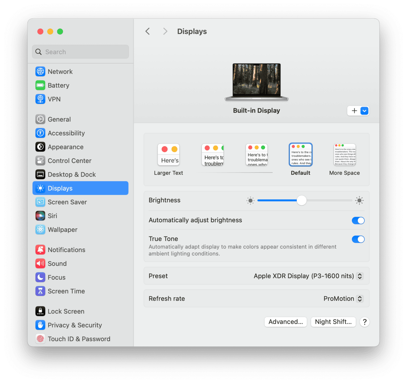Select the Screen Saver sidebar icon

(x=40, y=202)
